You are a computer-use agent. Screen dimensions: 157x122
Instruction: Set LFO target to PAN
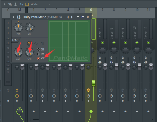point(38,54)
